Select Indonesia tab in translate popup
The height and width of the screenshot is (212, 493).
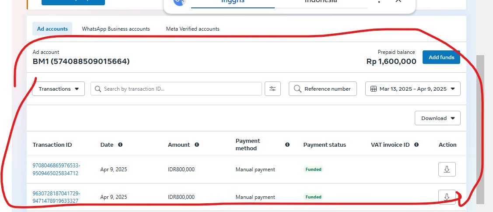point(321,2)
